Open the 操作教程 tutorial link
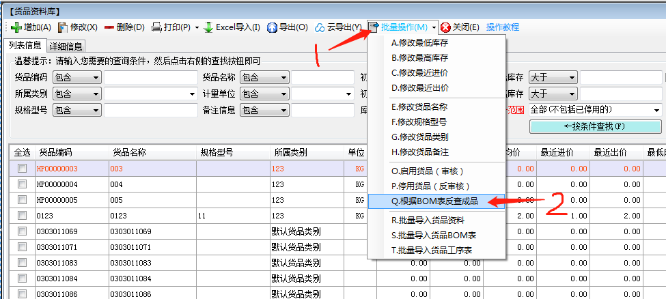Image resolution: width=666 pixels, height=299 pixels. pos(502,27)
